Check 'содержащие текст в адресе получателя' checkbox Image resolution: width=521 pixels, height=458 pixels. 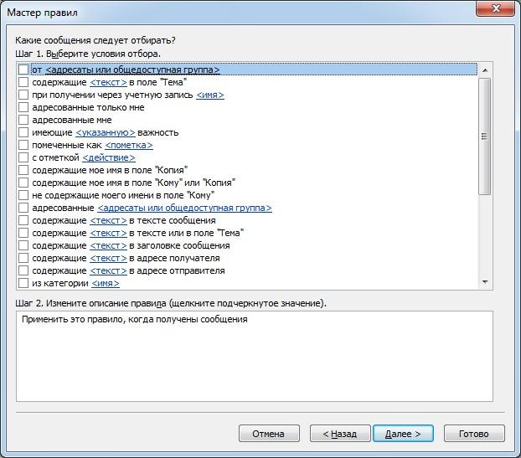click(23, 258)
